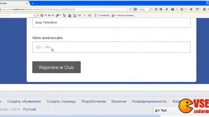Focus the ваш телефон phone field

click(111, 22)
